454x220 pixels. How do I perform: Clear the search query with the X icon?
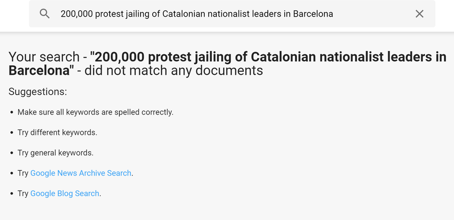(x=419, y=14)
